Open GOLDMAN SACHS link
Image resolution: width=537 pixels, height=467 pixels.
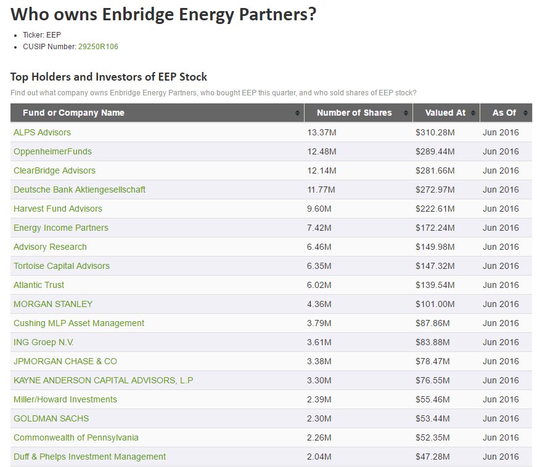click(51, 419)
